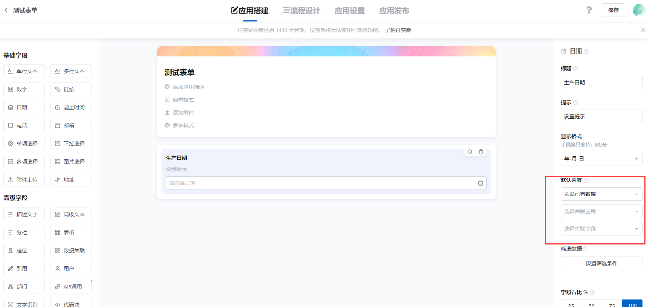Click the 测试表单 form title heading
647x307 pixels.
(180, 72)
